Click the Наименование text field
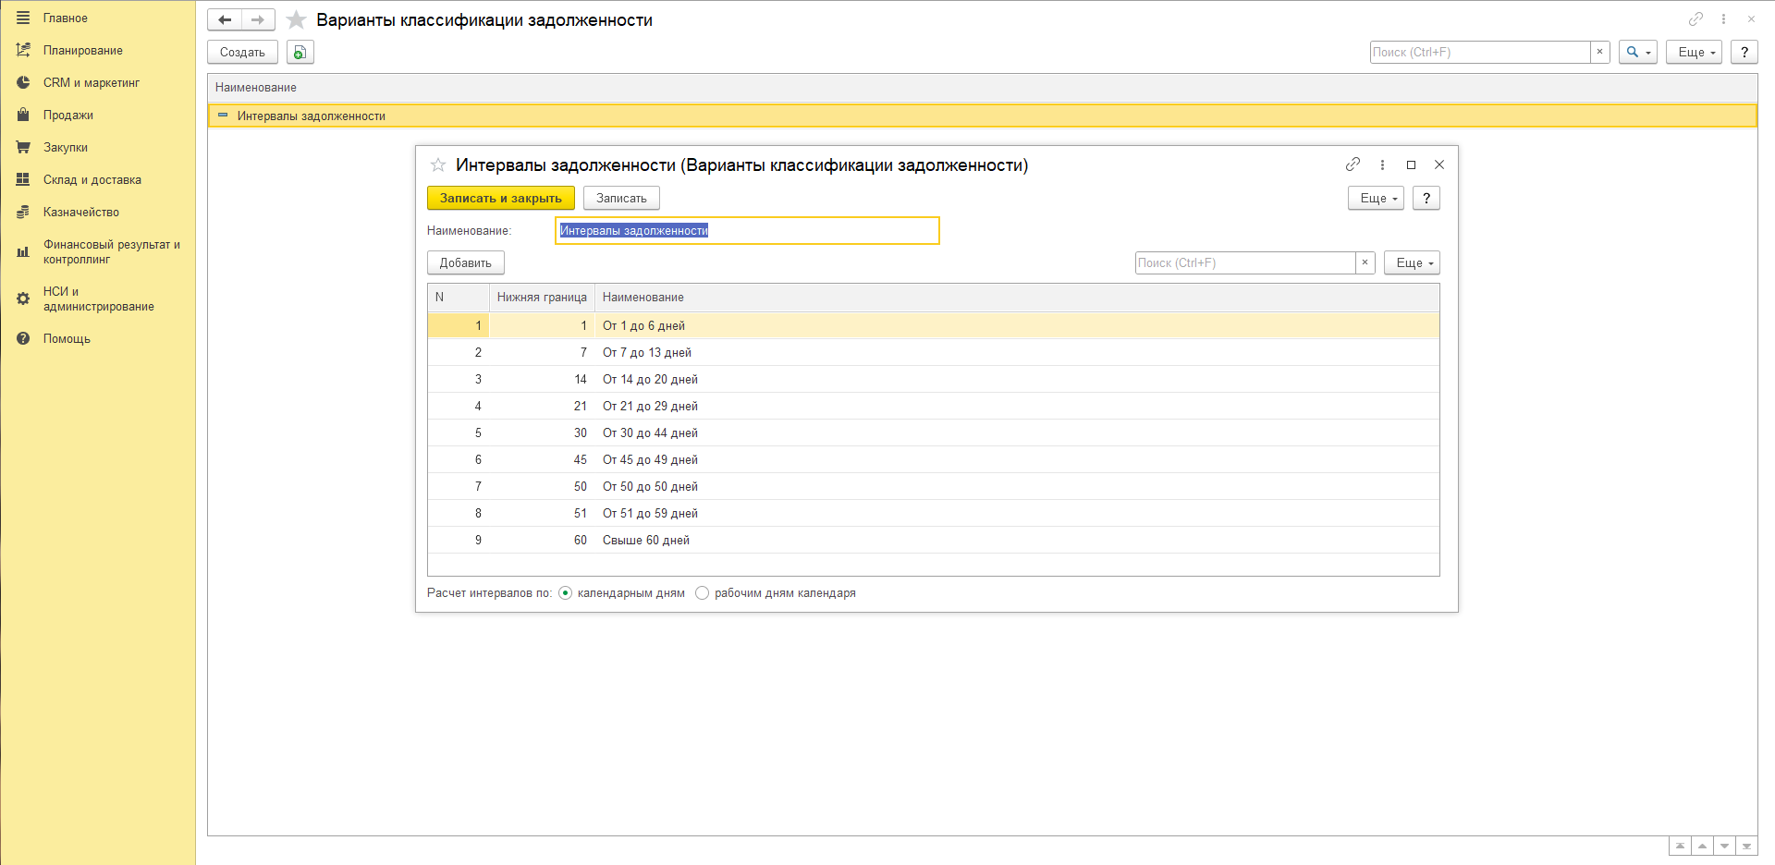The image size is (1775, 865). coord(747,230)
